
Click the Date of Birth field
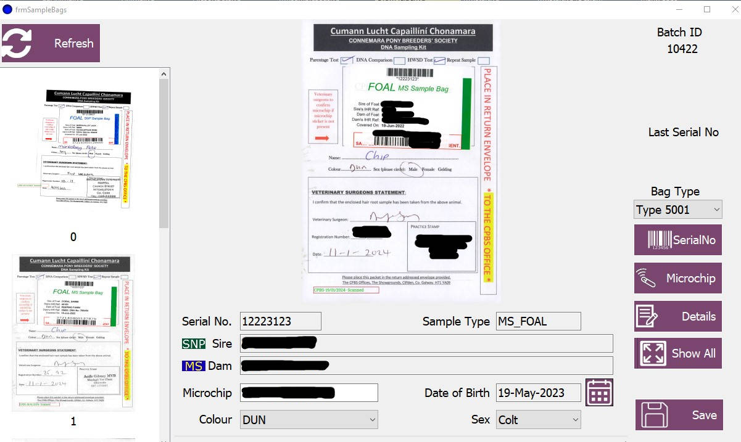tap(539, 393)
